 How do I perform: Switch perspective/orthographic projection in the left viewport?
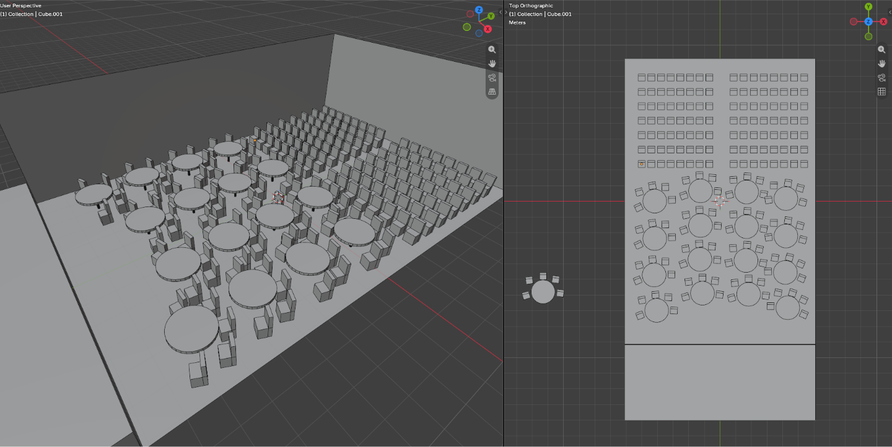pos(492,92)
